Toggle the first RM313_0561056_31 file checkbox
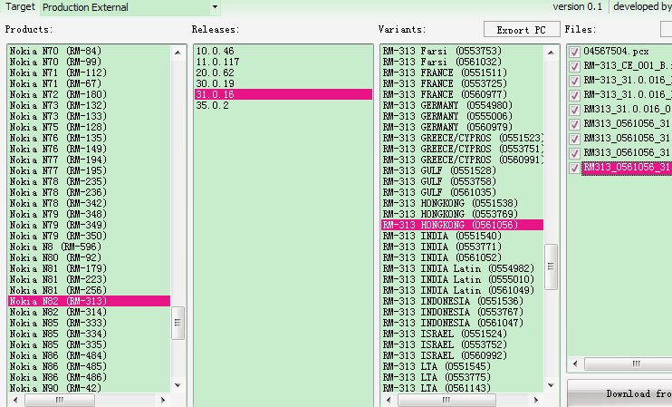Viewport: 672px width, 407px height. coord(574,124)
